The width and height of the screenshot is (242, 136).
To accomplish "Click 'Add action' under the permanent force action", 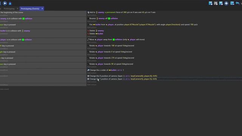I will [x=92, y=15].
